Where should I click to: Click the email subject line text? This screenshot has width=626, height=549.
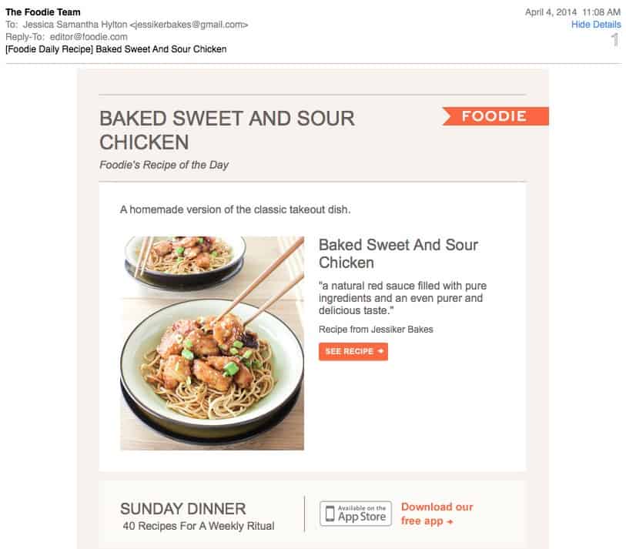pos(115,49)
